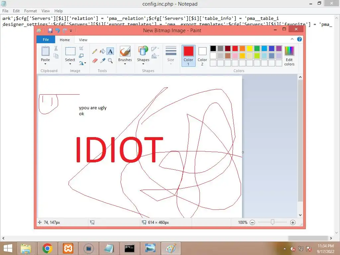
Task: Click the 'ypou are ugly' canvas text
Action: coord(93,108)
